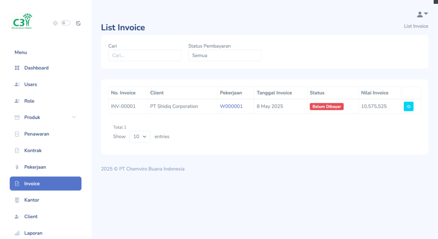Click the moon icon for dark theme
The height and width of the screenshot is (239, 438).
78,23
